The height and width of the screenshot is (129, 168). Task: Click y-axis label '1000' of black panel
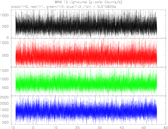pos(4,15)
